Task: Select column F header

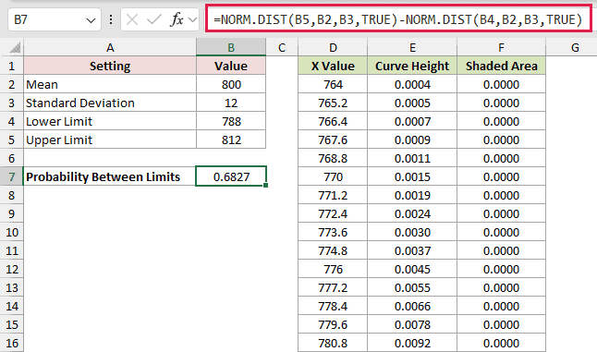Action: pyautogui.click(x=501, y=47)
